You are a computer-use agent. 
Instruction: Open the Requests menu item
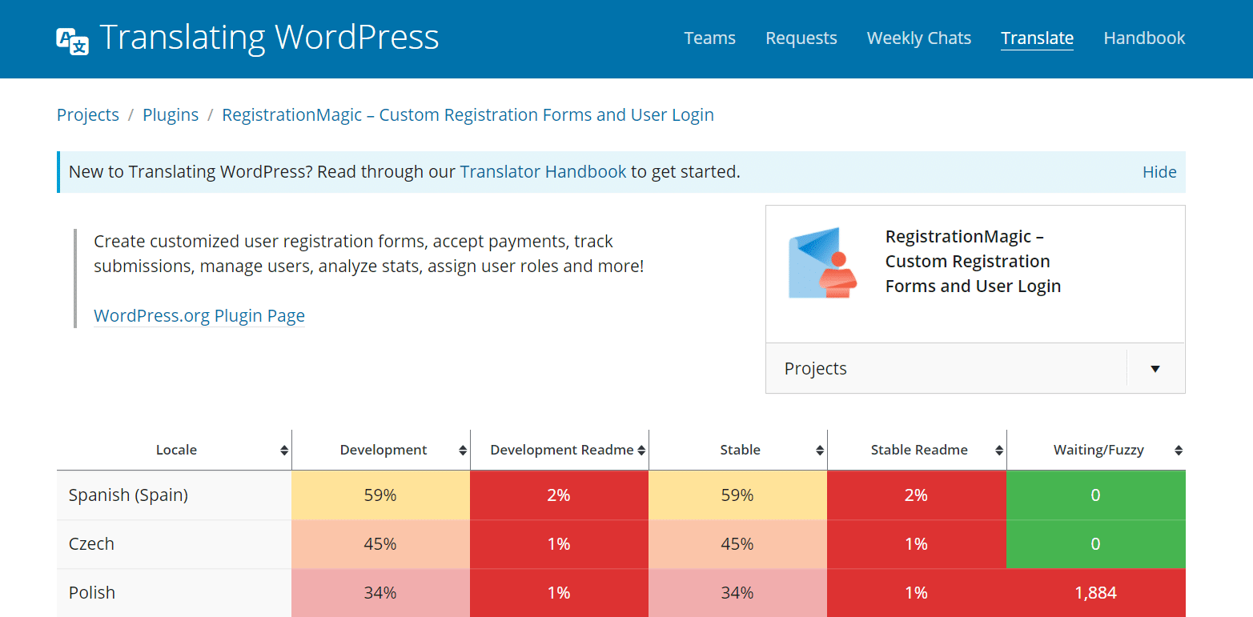801,38
